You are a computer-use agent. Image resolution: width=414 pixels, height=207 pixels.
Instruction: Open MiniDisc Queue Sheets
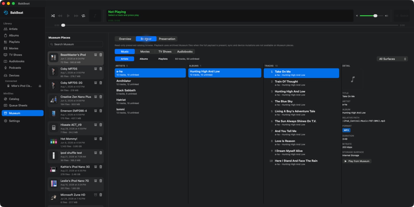click(23, 105)
